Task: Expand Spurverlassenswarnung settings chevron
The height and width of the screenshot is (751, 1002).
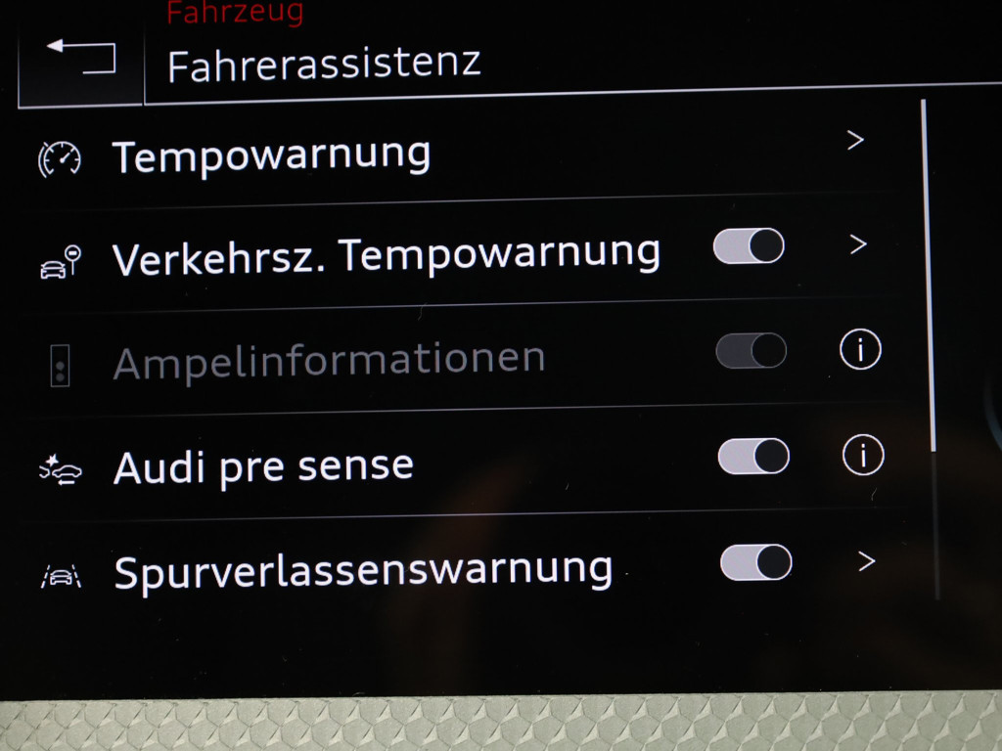Action: 867,561
